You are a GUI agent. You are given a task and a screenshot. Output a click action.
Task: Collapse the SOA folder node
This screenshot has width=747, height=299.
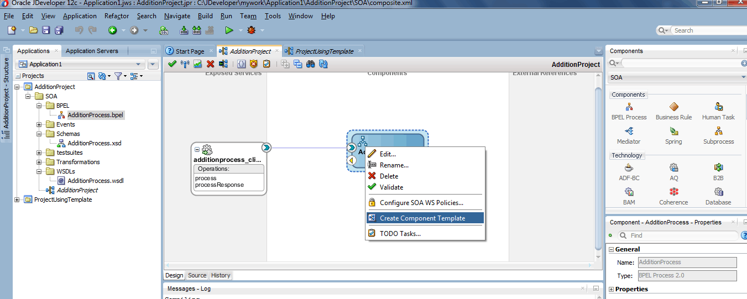pyautogui.click(x=28, y=96)
